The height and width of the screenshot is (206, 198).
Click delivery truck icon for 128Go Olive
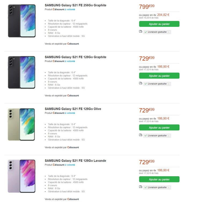click(141, 135)
